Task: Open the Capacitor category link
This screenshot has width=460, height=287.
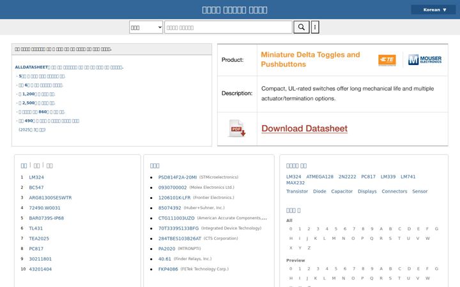Action: point(342,191)
